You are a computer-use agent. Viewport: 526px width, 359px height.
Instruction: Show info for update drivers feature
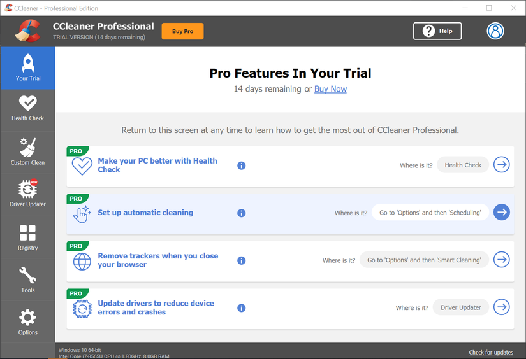(x=241, y=308)
